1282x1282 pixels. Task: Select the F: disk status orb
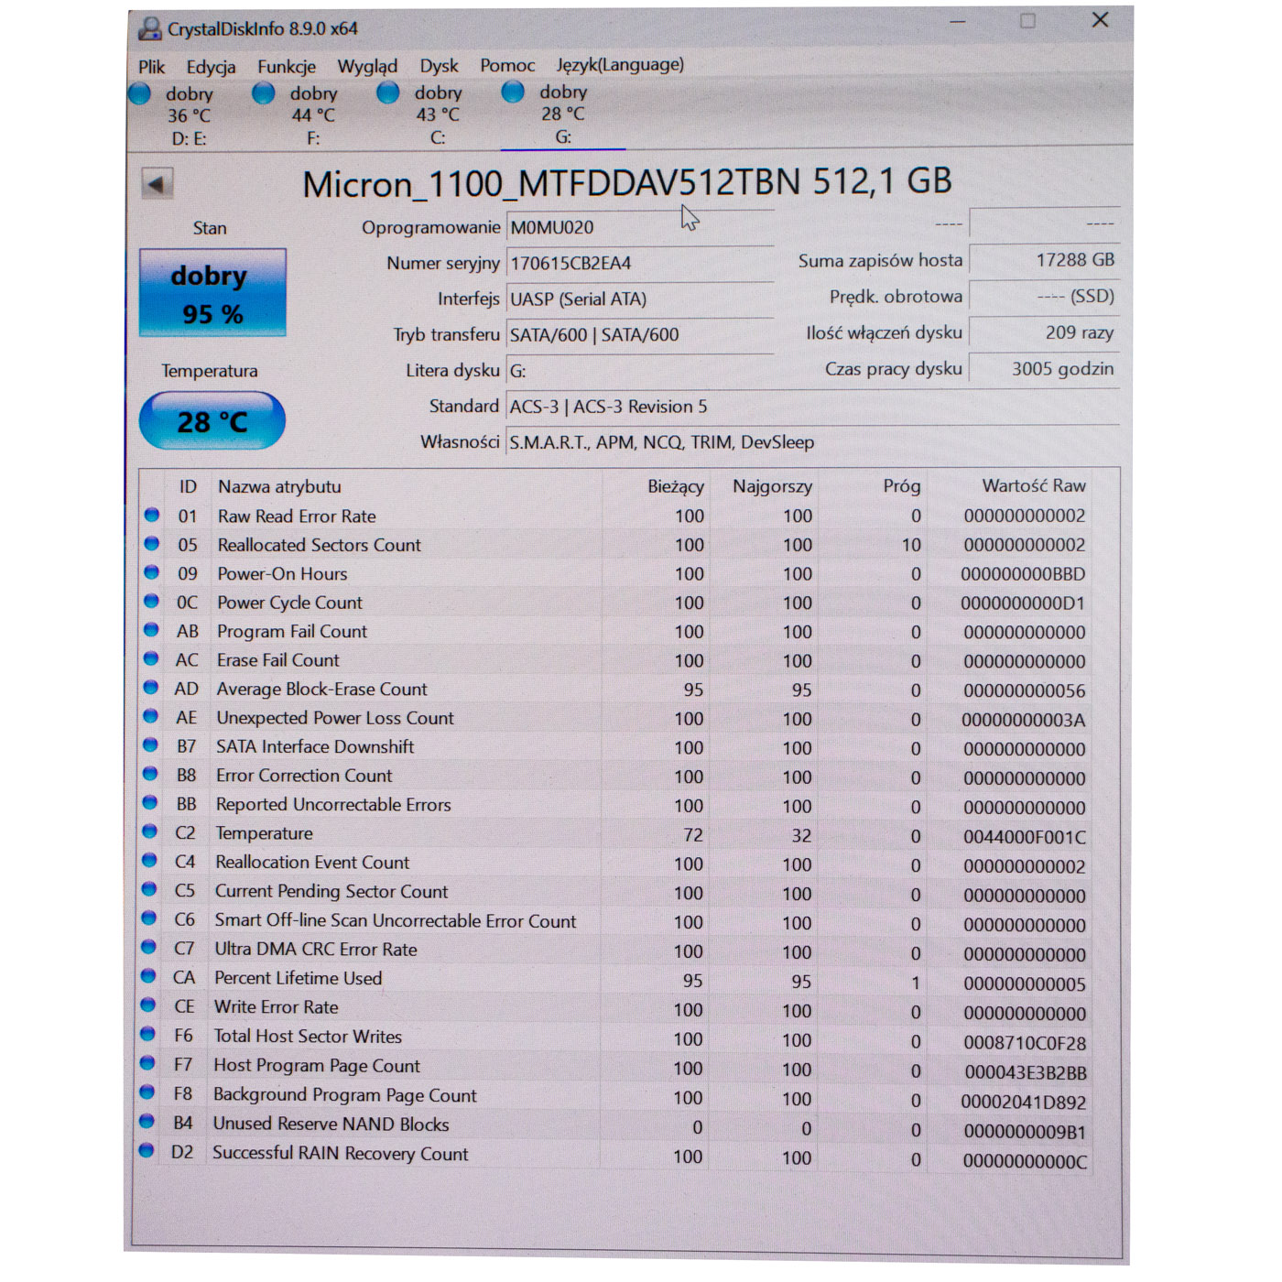coord(264,93)
